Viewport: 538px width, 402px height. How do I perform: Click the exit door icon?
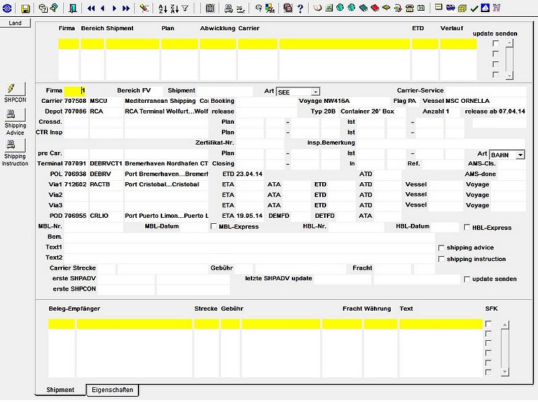pos(73,8)
